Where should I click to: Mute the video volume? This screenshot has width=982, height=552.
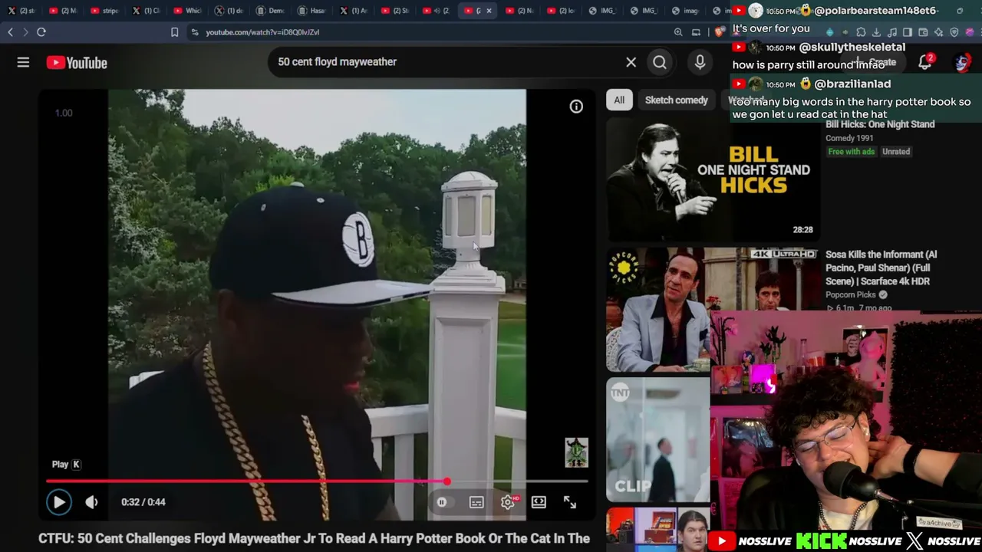[91, 502]
